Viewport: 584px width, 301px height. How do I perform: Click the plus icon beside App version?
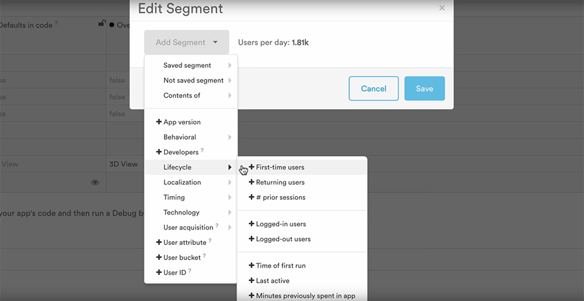click(x=159, y=122)
